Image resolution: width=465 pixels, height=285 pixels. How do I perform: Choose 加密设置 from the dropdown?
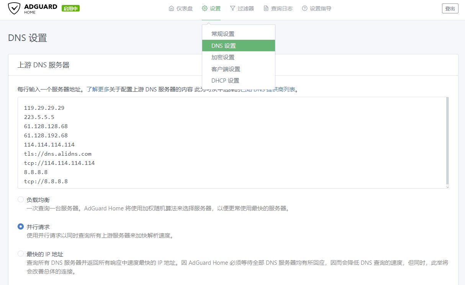coord(239,57)
